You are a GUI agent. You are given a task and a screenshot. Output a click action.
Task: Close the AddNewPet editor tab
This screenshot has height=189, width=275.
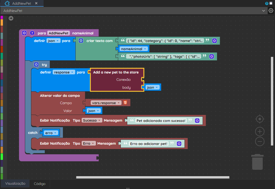pos(36,3)
